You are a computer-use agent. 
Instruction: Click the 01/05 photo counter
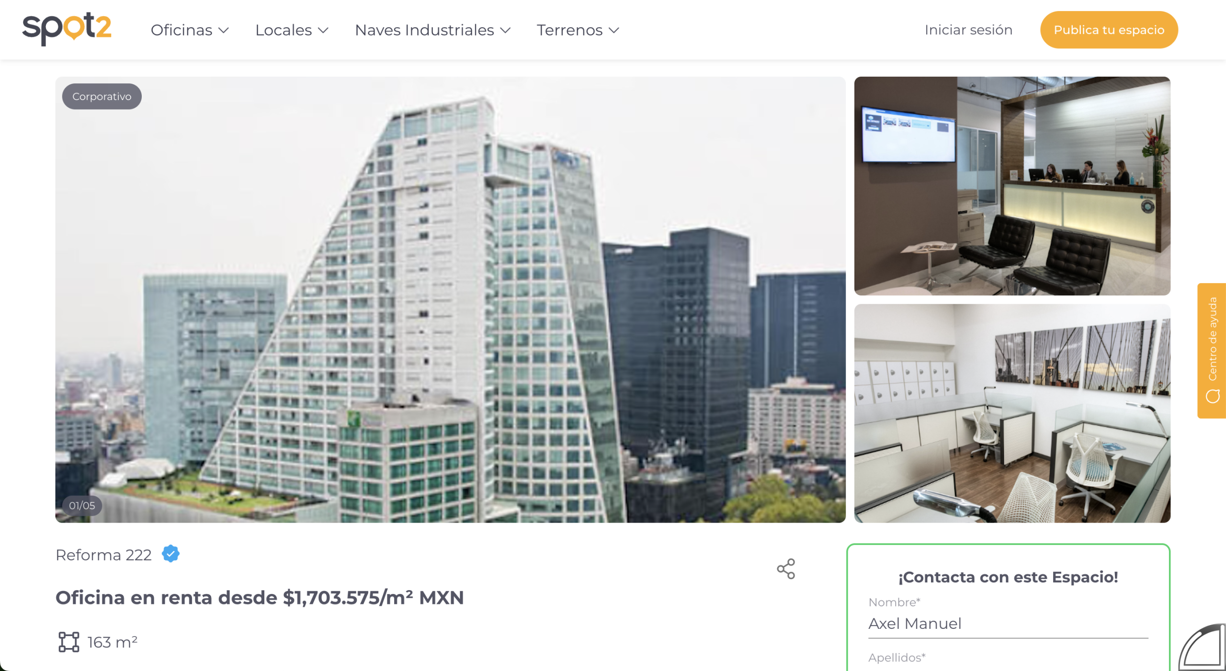[x=82, y=505]
